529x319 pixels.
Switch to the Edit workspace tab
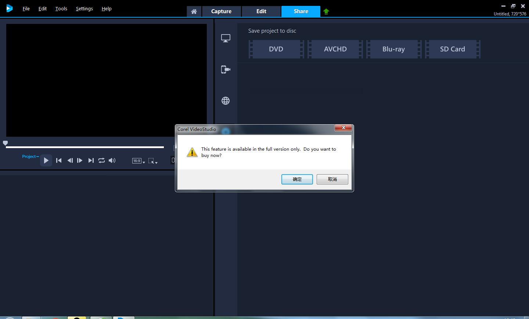click(x=261, y=11)
